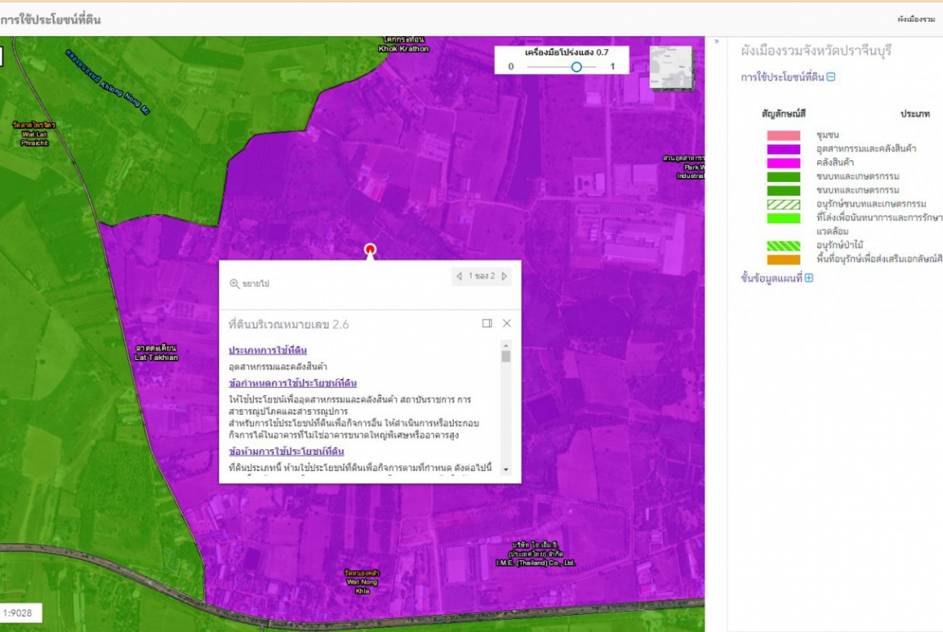Click the ชุมชน legend label text
943x632 pixels.
(x=828, y=135)
